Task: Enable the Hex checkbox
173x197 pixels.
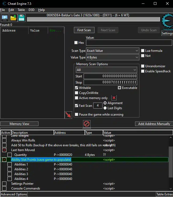Action: pos(76,43)
